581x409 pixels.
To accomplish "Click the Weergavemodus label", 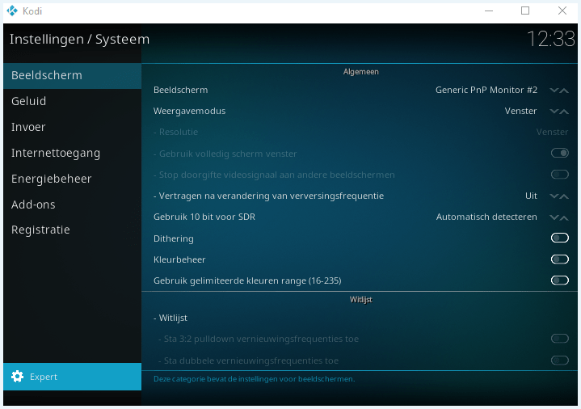I will [x=189, y=112].
